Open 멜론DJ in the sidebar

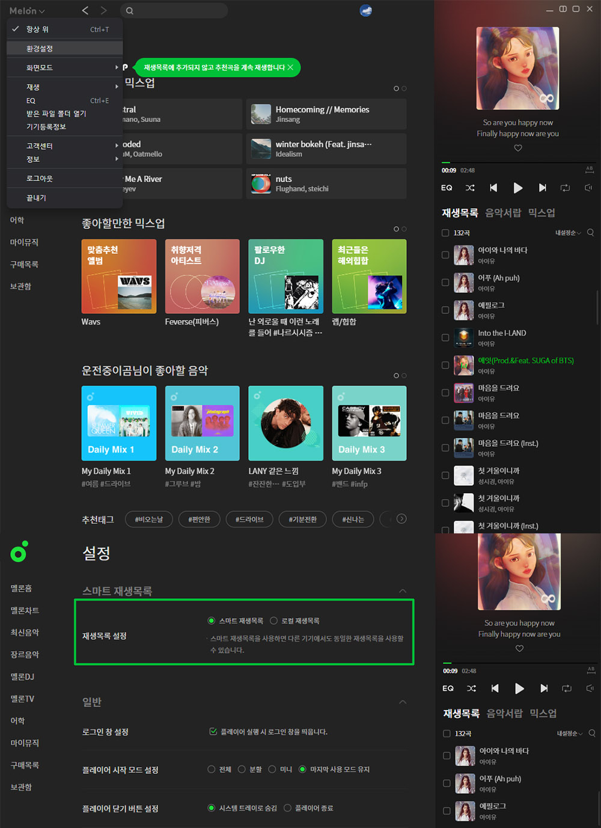tap(22, 676)
